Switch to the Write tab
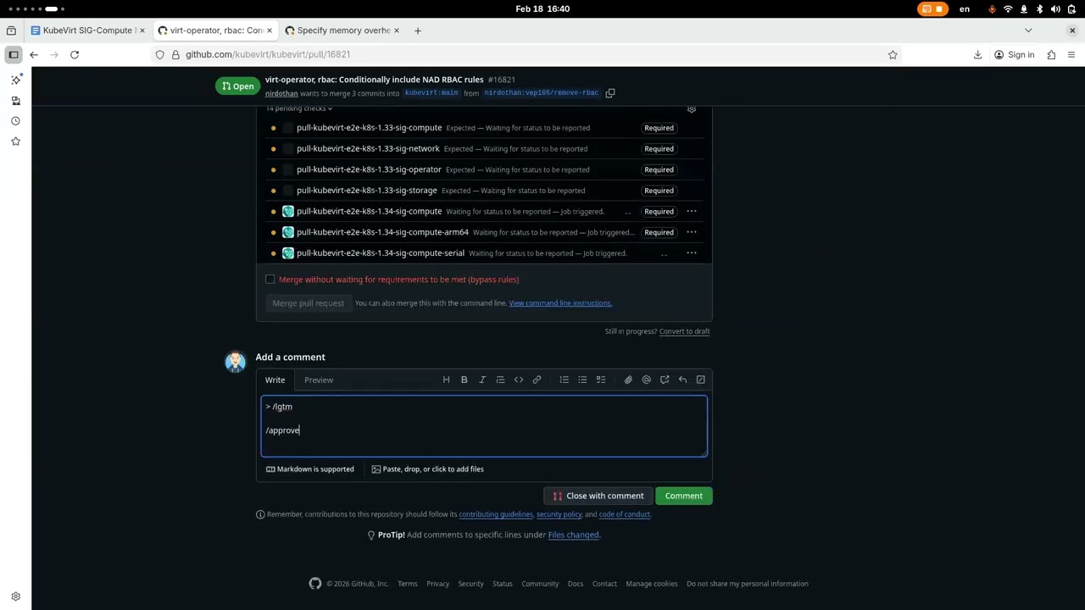This screenshot has height=610, width=1085. (275, 380)
